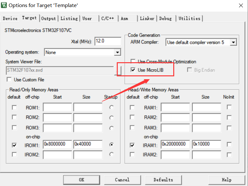This screenshot has height=186, width=248.
Task: Enable NoInit for RAM2
Action: [x=229, y=117]
